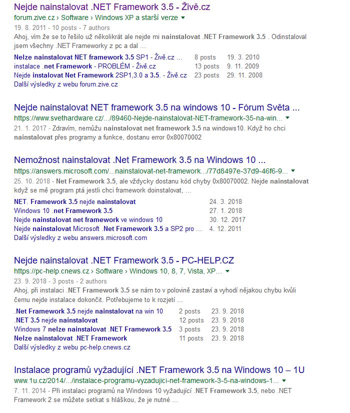Open 'Nemožnost nainstalovat .Net Framework 3.5' result
Screen dimensions: 350x413
[140, 160]
